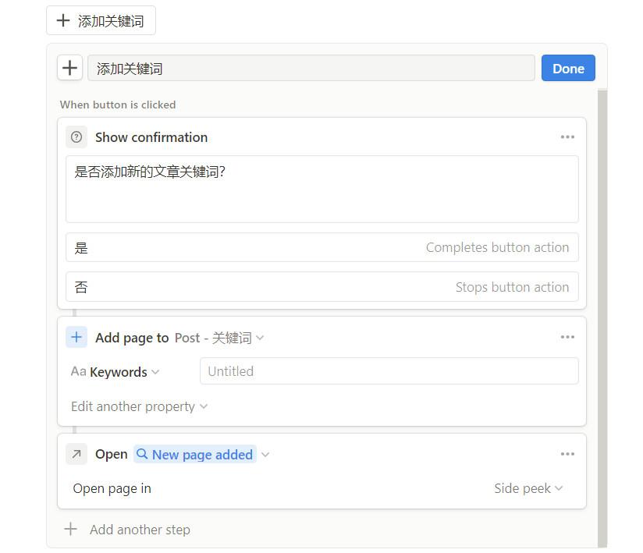The height and width of the screenshot is (553, 643).
Task: Click the help icon next to Show confirmation
Action: click(76, 136)
